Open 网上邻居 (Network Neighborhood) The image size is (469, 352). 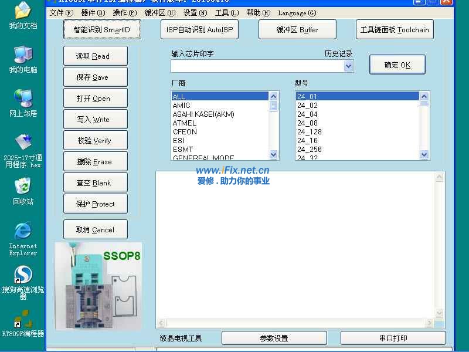(23, 97)
